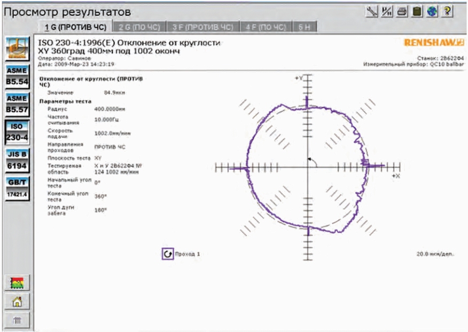
Task: Open help with question mark icon
Action: tap(447, 11)
